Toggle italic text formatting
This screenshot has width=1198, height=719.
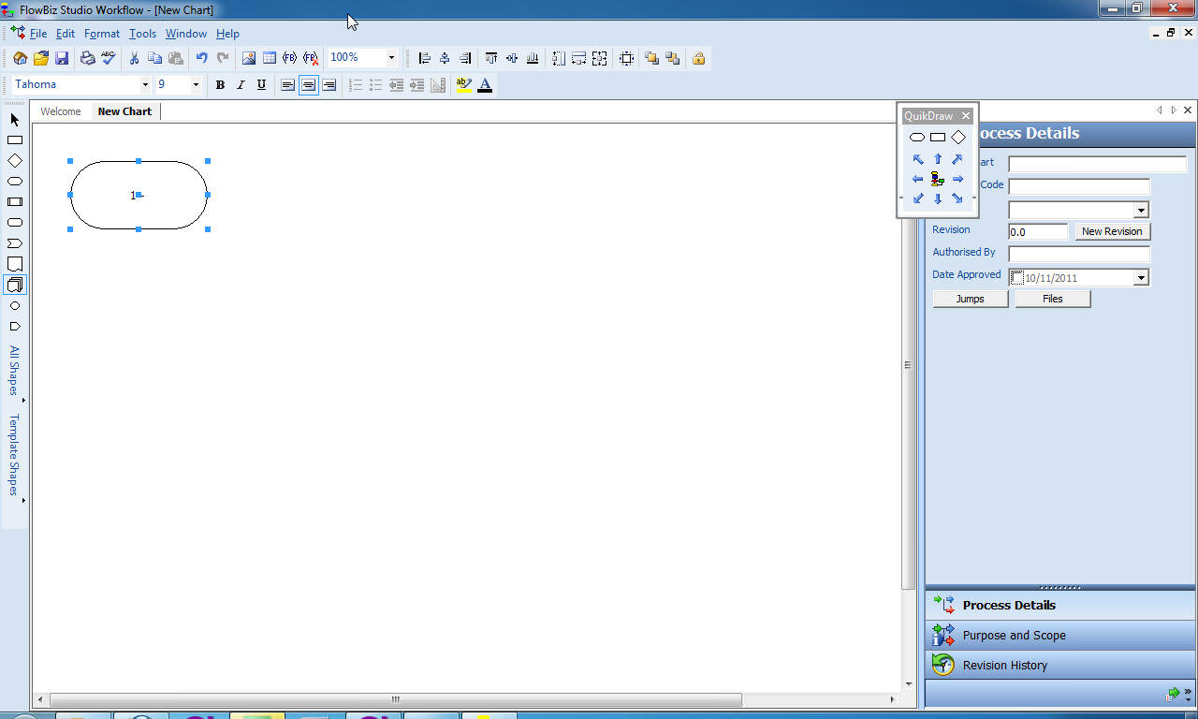point(241,85)
